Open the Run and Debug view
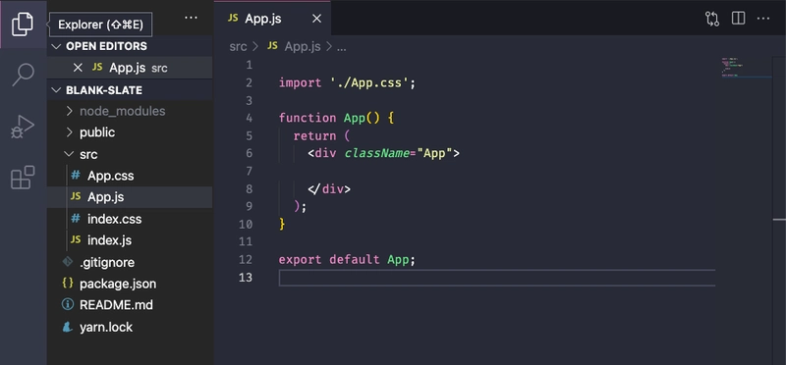The width and height of the screenshot is (786, 365). click(x=23, y=127)
